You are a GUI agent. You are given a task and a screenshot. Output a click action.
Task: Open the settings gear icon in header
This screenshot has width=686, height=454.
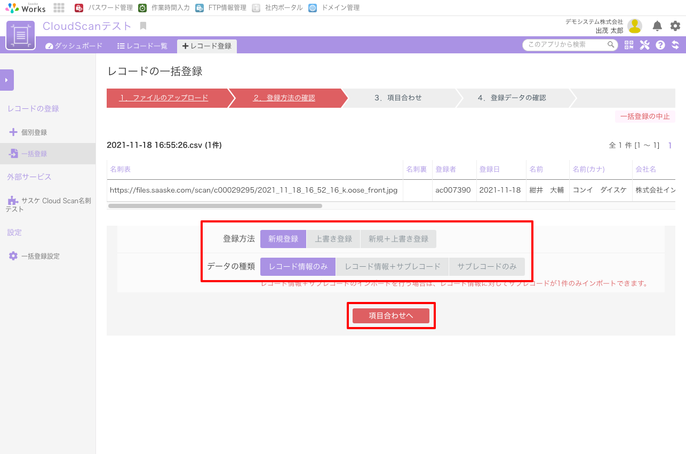click(675, 26)
